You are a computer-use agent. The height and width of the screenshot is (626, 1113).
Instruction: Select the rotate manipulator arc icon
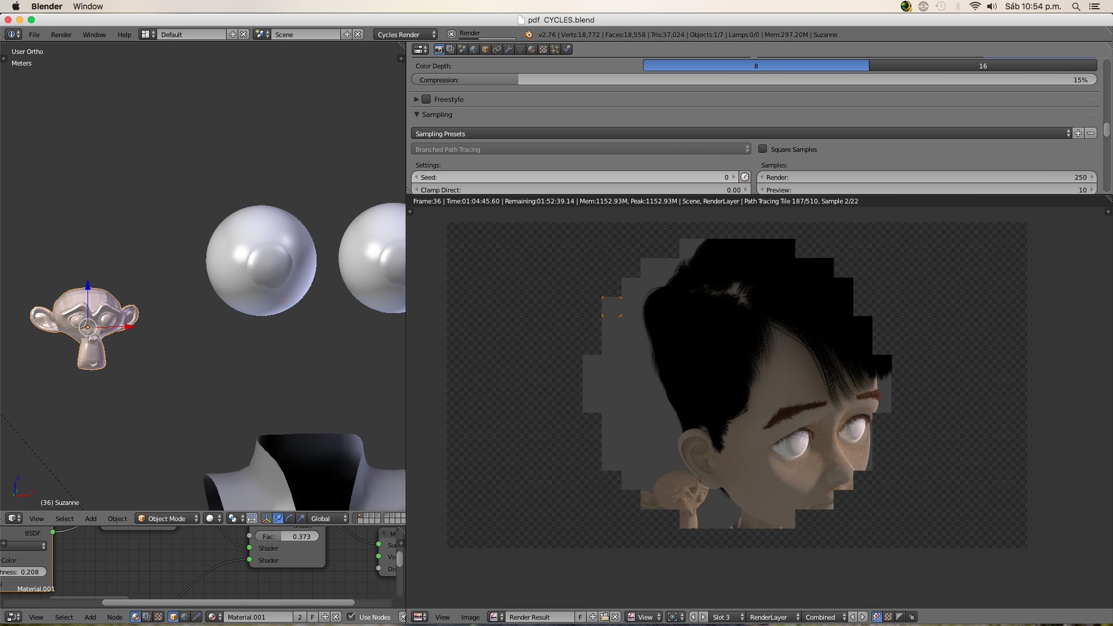point(289,518)
